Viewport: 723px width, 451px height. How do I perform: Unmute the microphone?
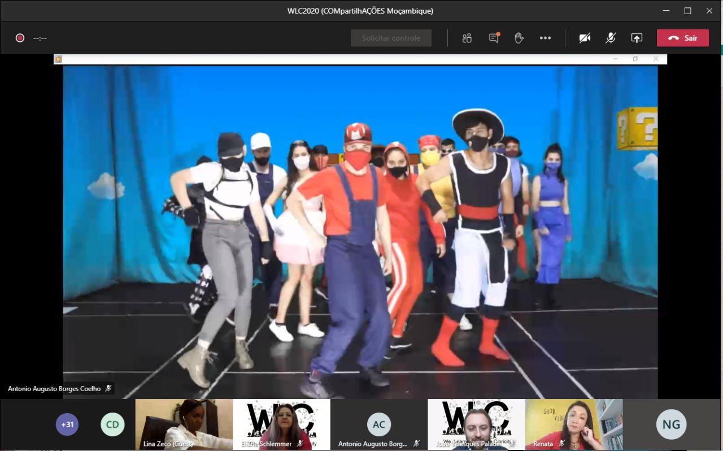click(611, 38)
